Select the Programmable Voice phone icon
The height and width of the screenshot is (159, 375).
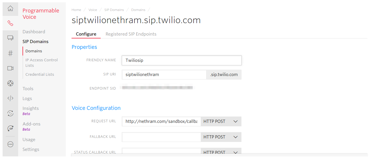pyautogui.click(x=10, y=23)
